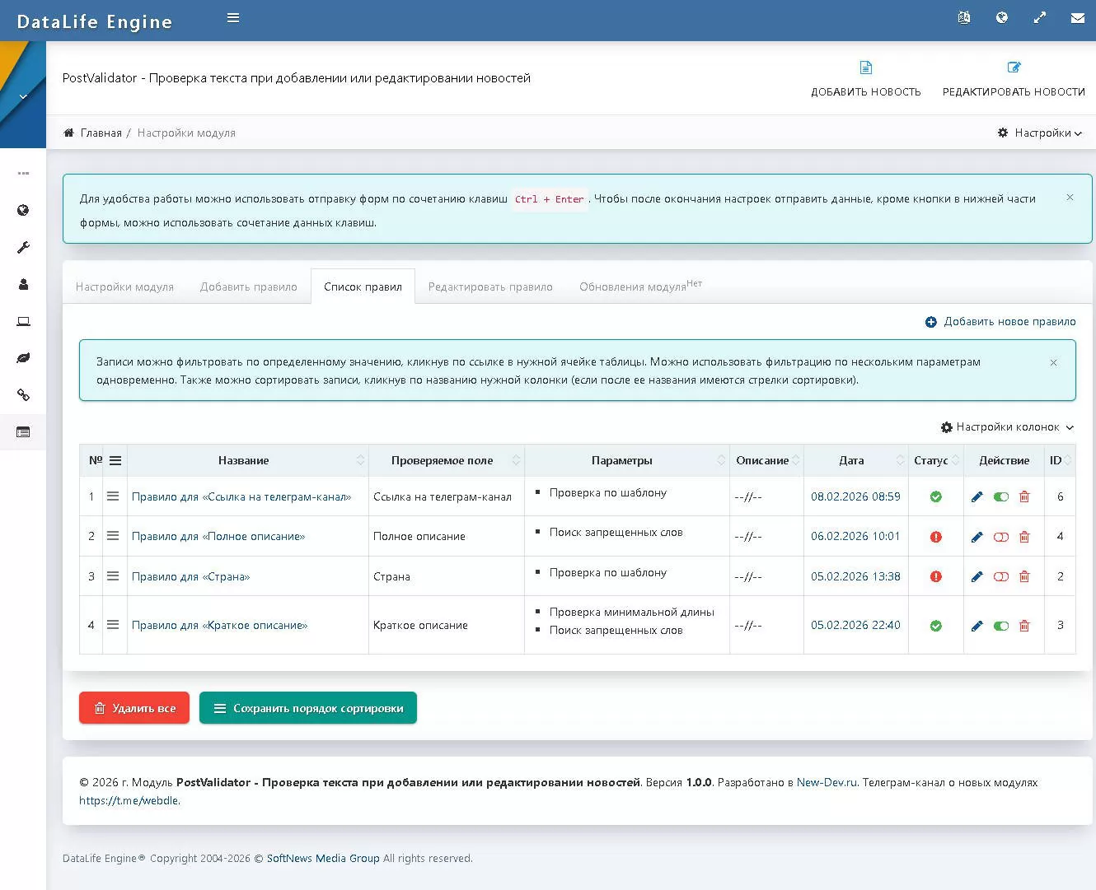Open the envelope messages icon
The width and height of the screenshot is (1096, 890).
coord(1077,18)
